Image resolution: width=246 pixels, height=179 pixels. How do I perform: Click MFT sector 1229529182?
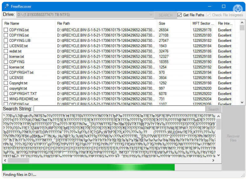[x=202, y=40]
